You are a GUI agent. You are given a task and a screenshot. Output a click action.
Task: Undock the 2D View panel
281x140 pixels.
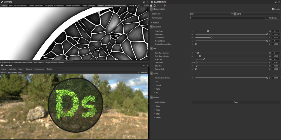tap(144, 2)
